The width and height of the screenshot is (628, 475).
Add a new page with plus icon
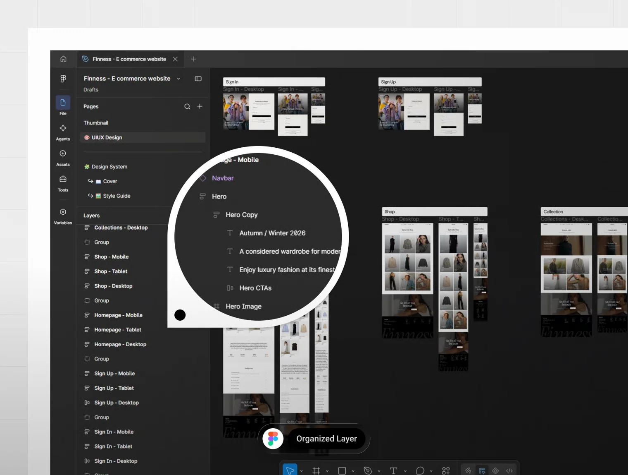point(200,106)
